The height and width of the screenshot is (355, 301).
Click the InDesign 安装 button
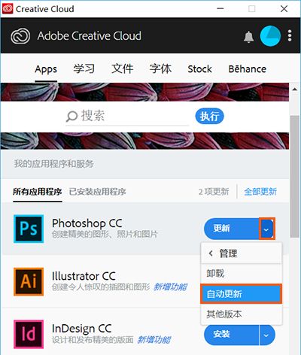(231, 335)
